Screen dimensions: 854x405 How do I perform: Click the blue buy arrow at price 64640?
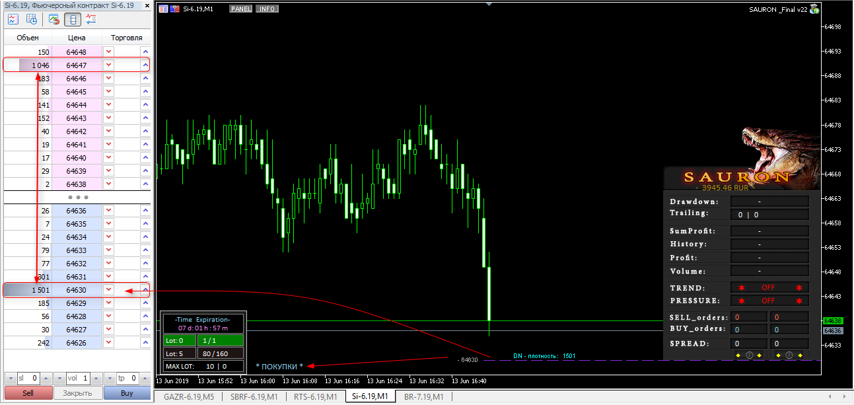(x=145, y=157)
